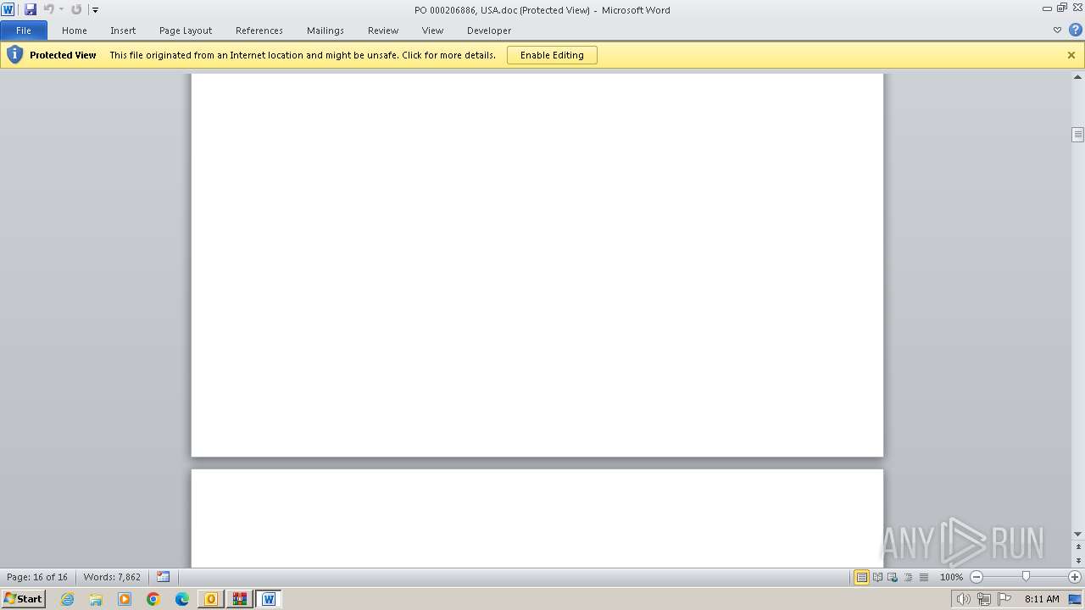Switch to Outline view
The height and width of the screenshot is (610, 1085).
pos(908,577)
